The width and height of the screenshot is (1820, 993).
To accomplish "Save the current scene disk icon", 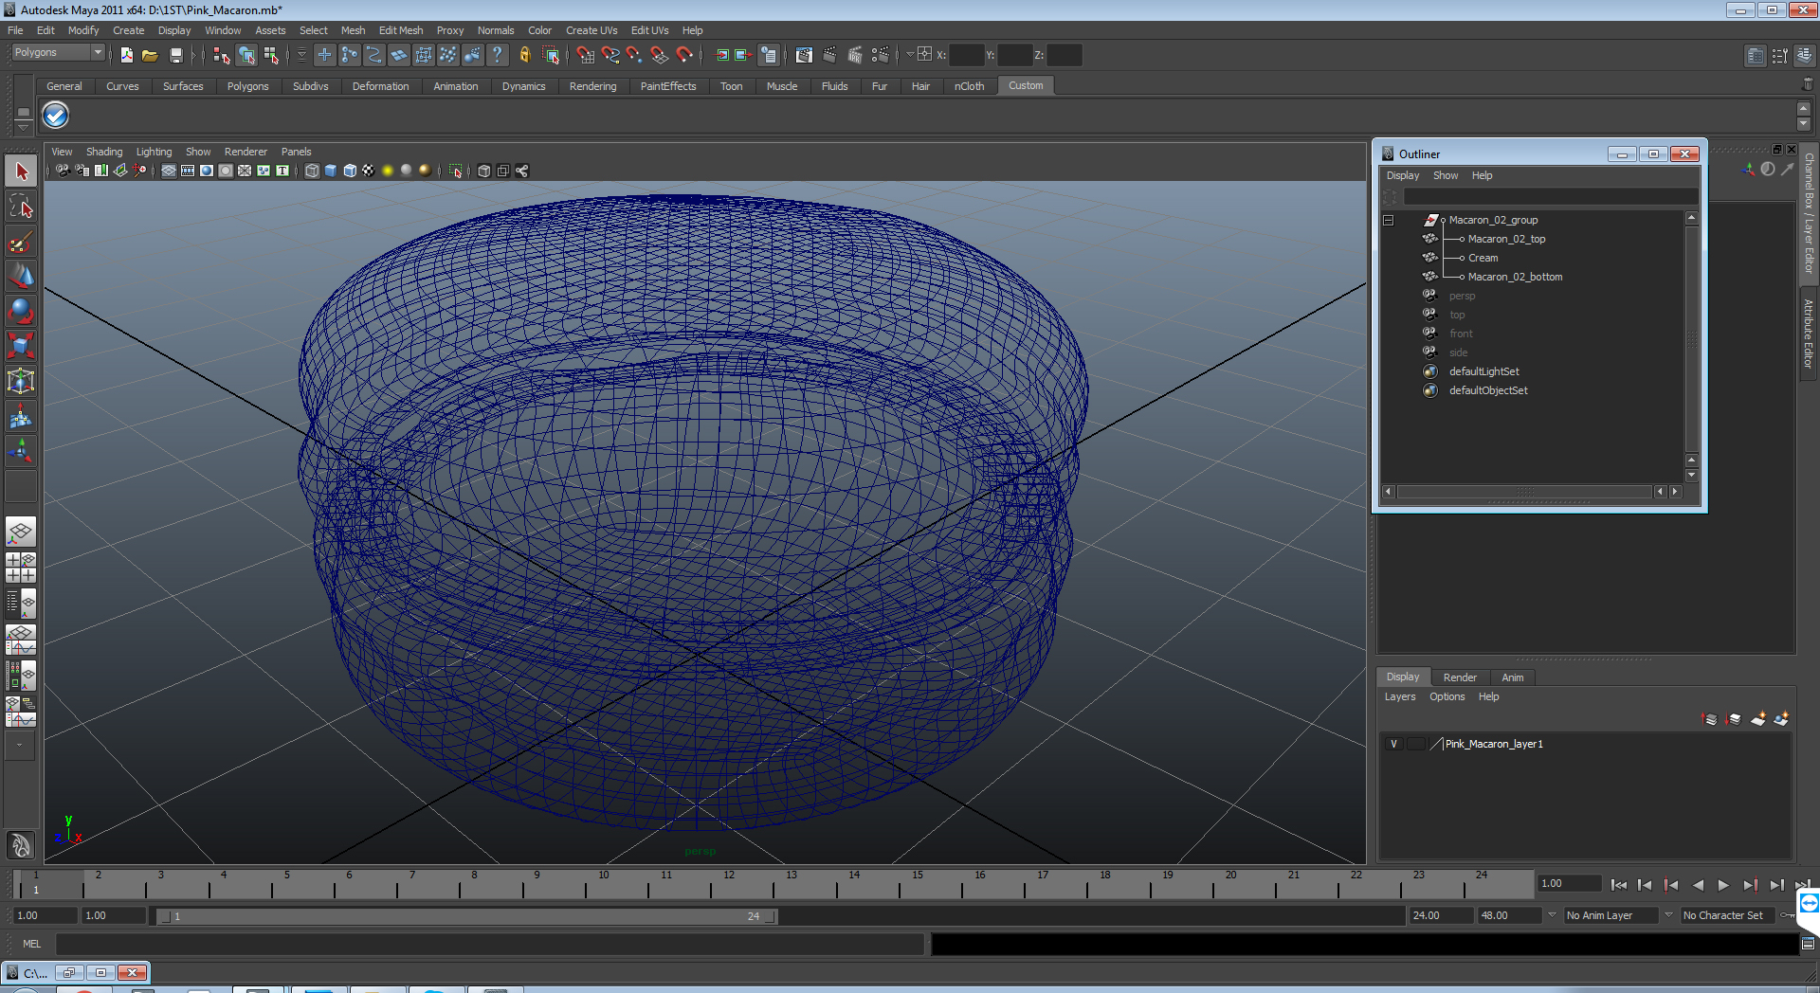I will pos(175,56).
